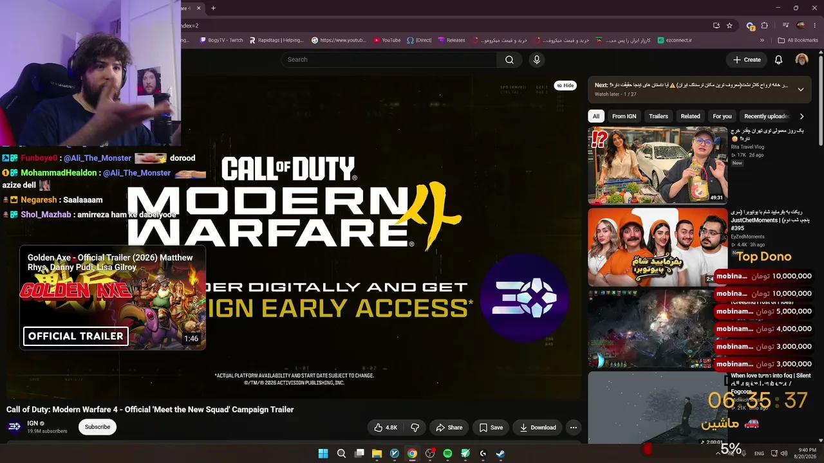Viewport: 824px width, 463px height.
Task: Open Windows taskbar Search
Action: coord(341,453)
